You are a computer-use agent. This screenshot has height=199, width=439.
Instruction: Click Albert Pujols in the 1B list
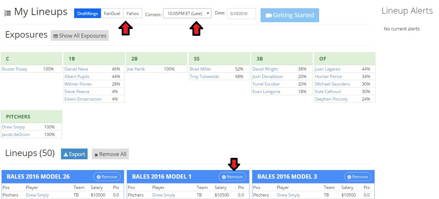click(x=77, y=77)
